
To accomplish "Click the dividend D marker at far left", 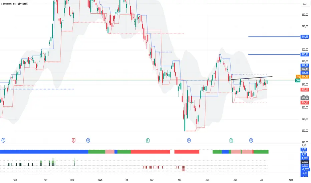I will (x=3, y=140).
